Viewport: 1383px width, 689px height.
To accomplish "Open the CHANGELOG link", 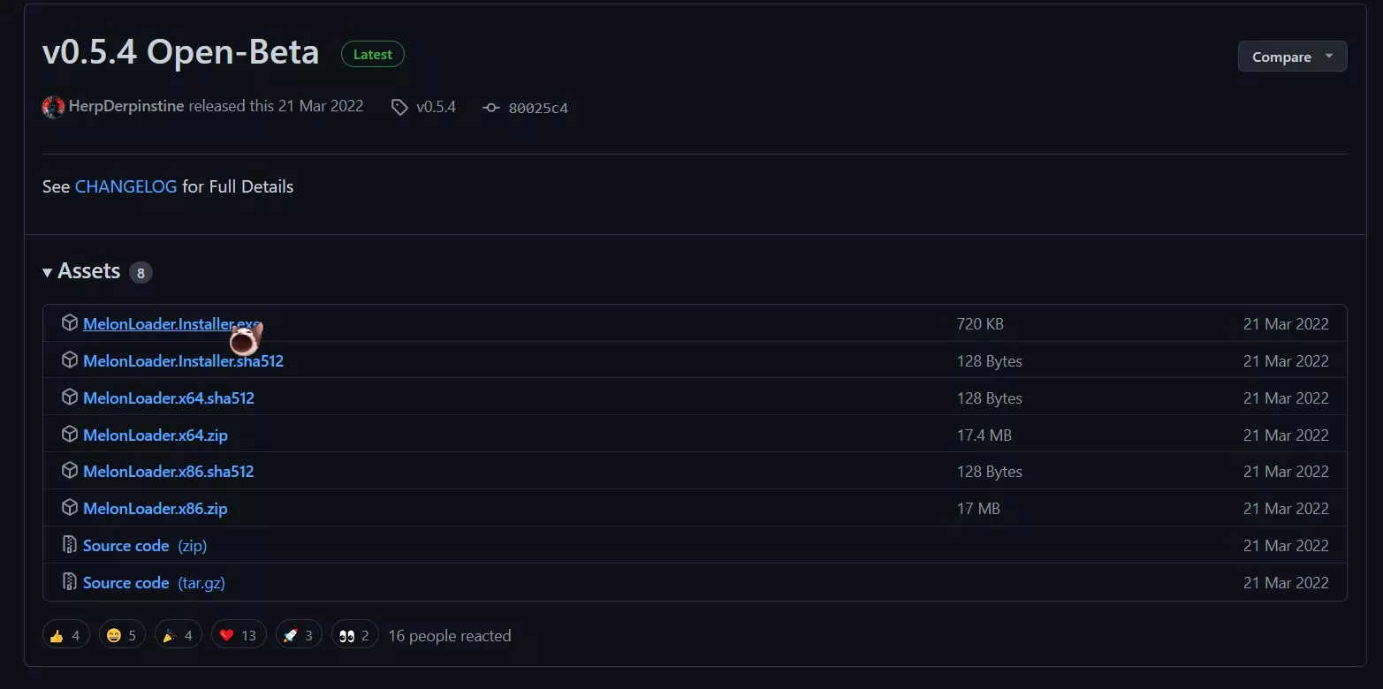I will [125, 186].
